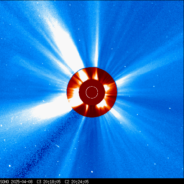This screenshot has width=184, height=184.
Task: Click the star at right of the occulter
Action: pyautogui.click(x=154, y=86)
